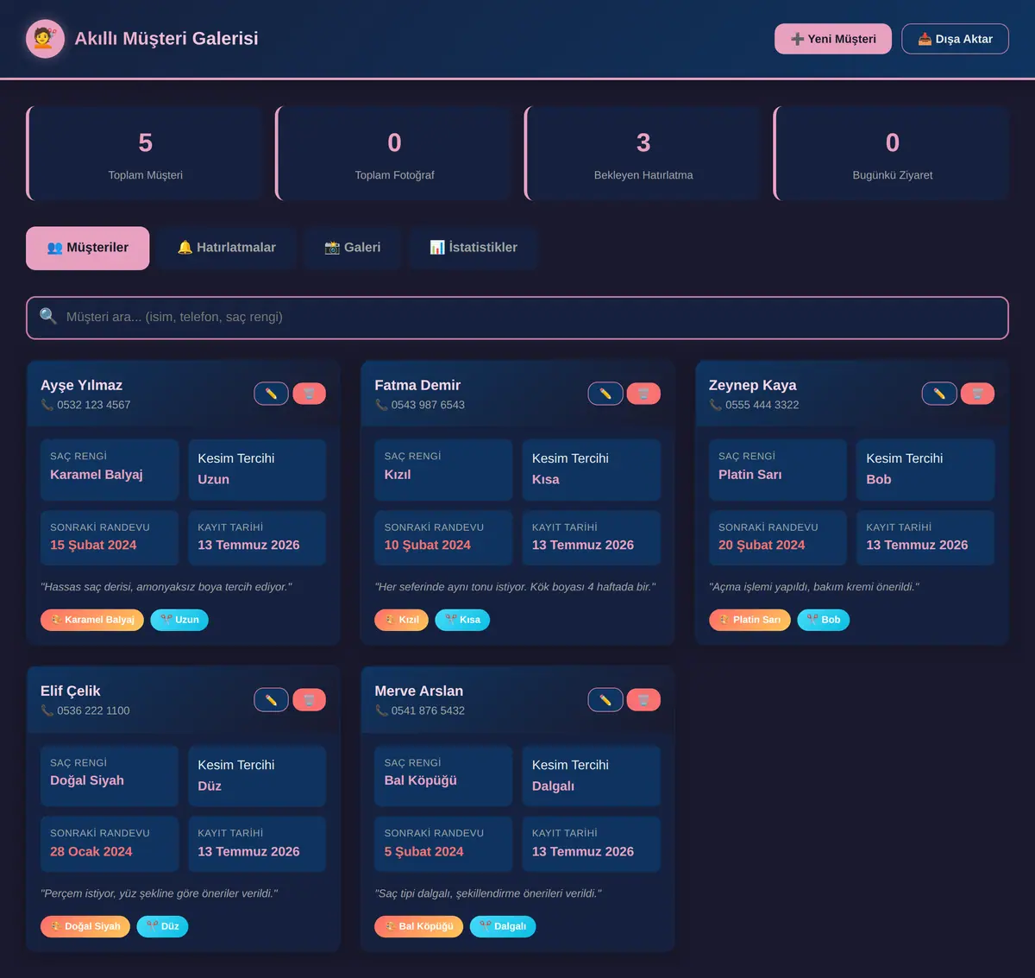Click the Kızıl color tag

click(401, 620)
